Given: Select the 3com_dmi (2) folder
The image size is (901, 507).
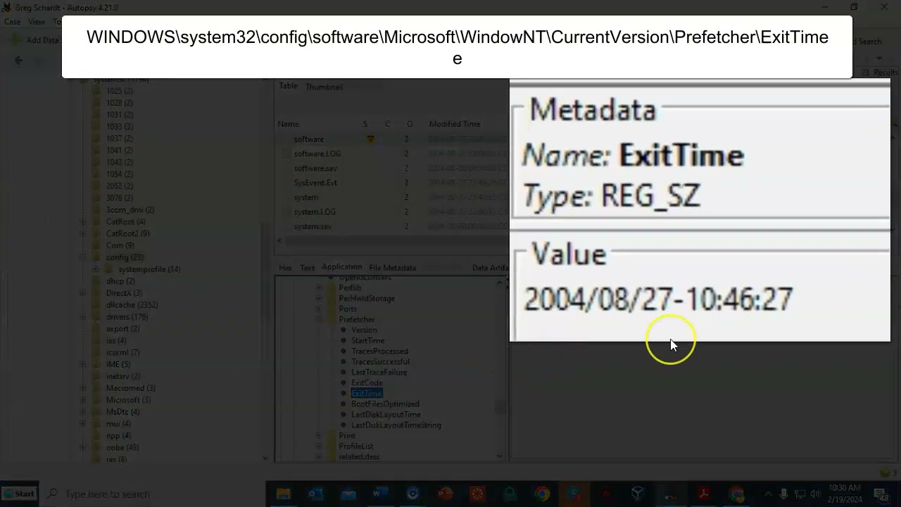Looking at the screenshot, I should [x=130, y=210].
